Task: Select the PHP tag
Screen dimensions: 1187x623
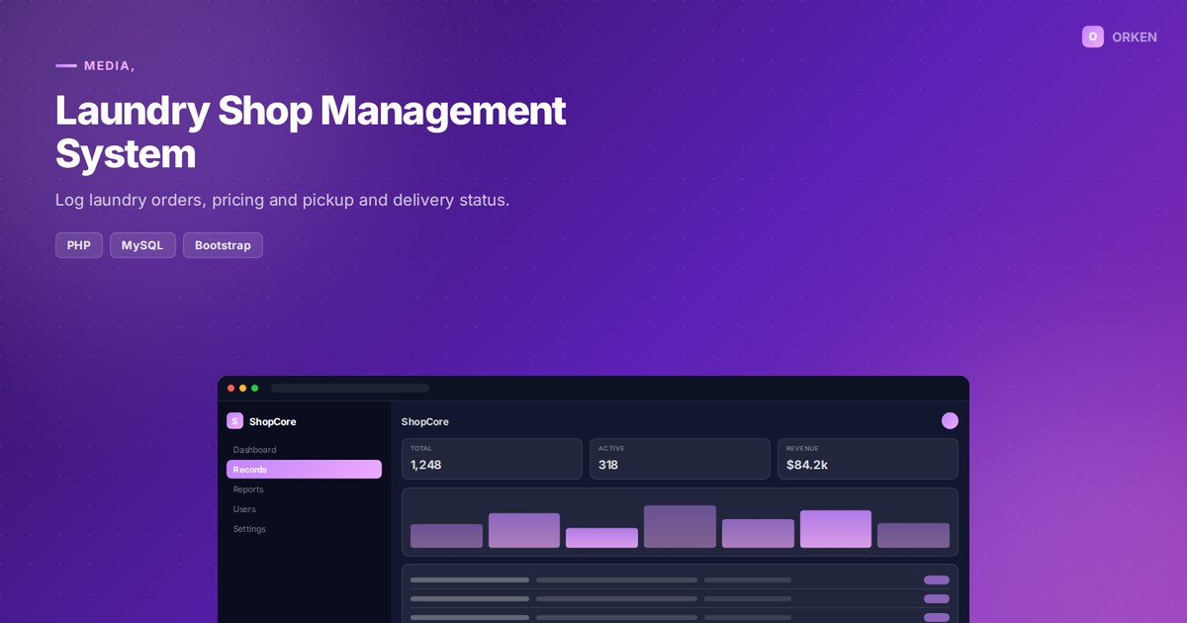Action: click(79, 245)
